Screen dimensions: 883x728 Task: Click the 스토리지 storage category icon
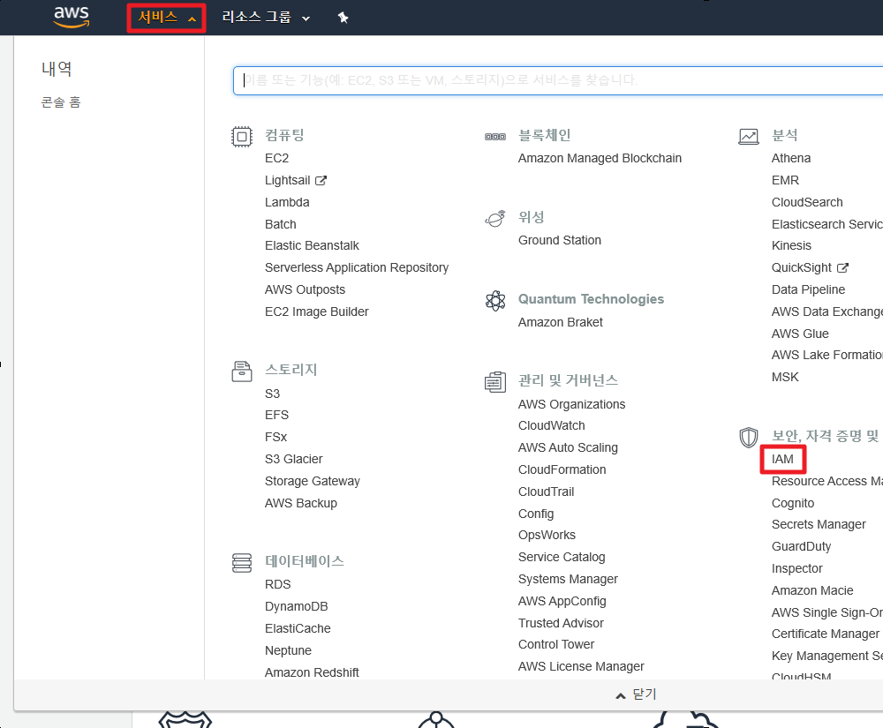242,372
